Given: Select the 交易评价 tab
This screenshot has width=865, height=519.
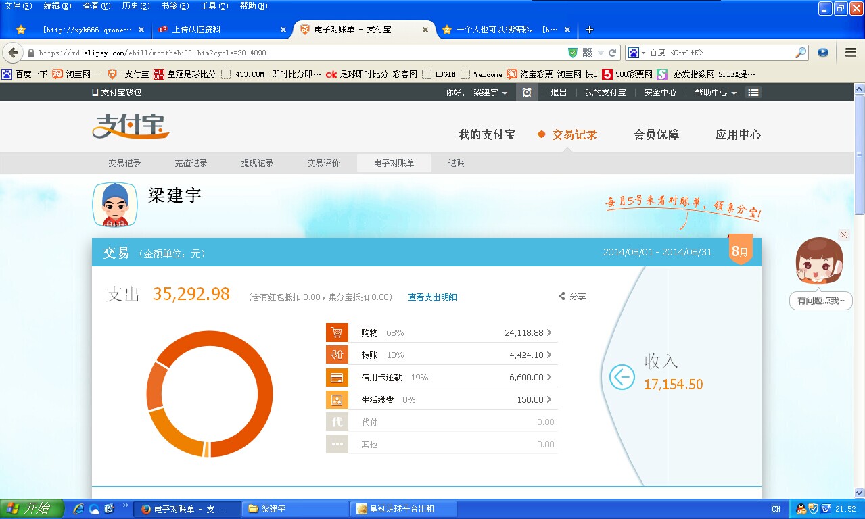Looking at the screenshot, I should [x=323, y=164].
